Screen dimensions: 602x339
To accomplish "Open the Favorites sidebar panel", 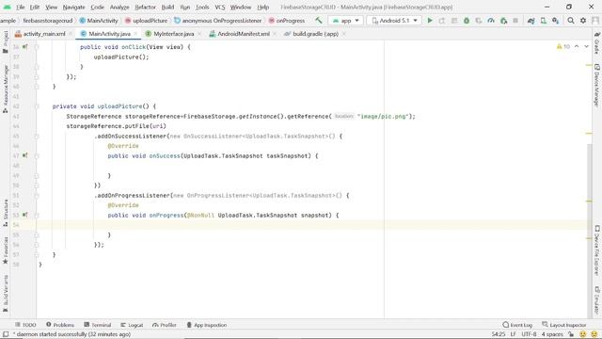I will point(6,250).
